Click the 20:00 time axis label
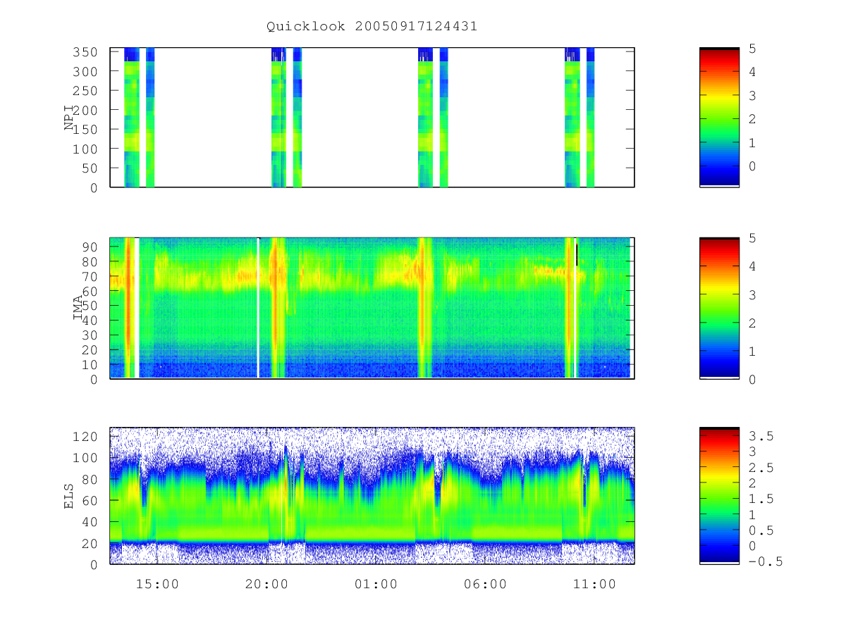Screen dimensions: 846x634 click(266, 584)
